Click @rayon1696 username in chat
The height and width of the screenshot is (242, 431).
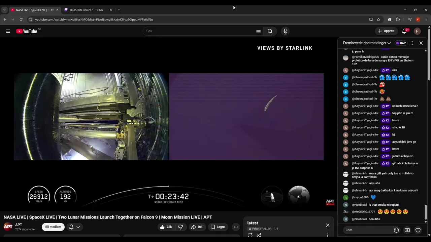(360, 198)
